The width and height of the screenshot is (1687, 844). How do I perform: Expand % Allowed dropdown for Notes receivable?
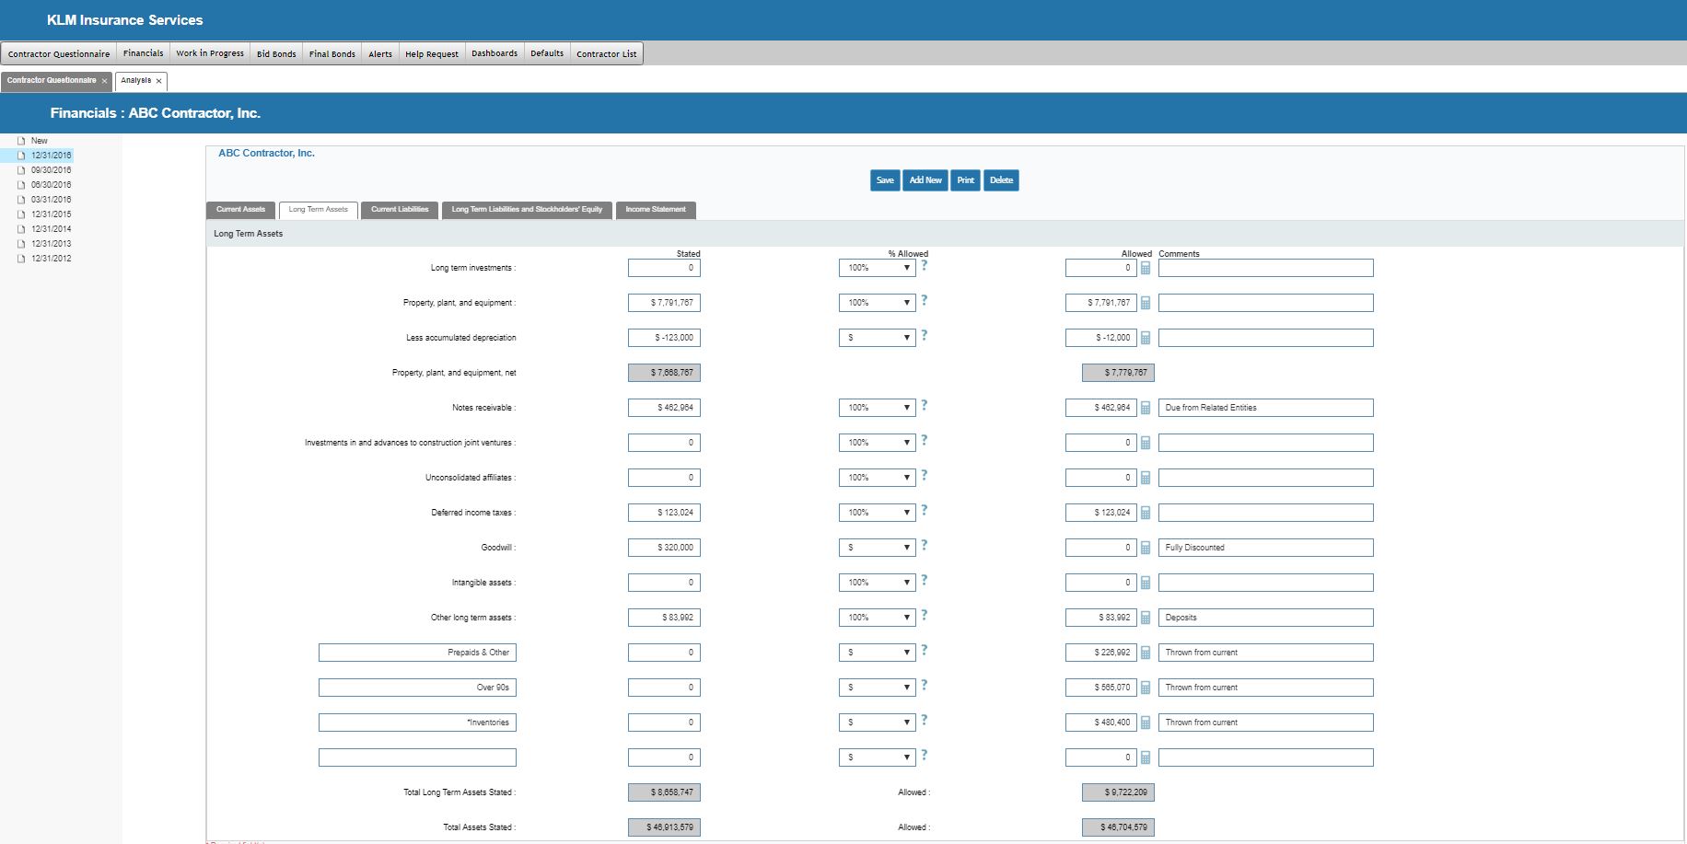[877, 408]
